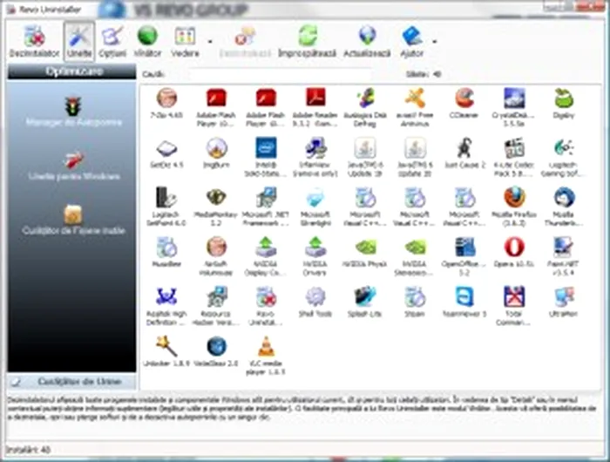Click the Actualizează update globe icon
The image size is (610, 462).
tap(368, 40)
